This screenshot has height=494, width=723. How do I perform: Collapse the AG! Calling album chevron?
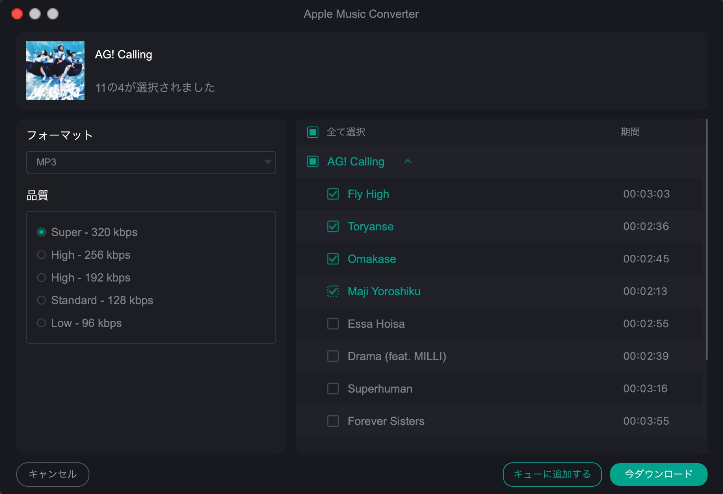408,161
